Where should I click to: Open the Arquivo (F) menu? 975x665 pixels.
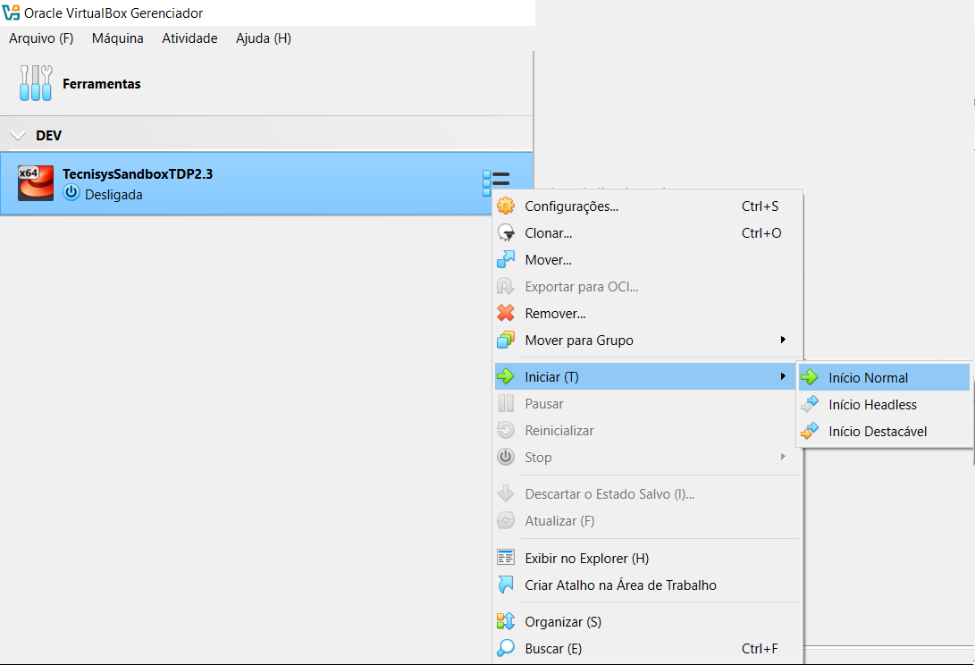click(41, 38)
